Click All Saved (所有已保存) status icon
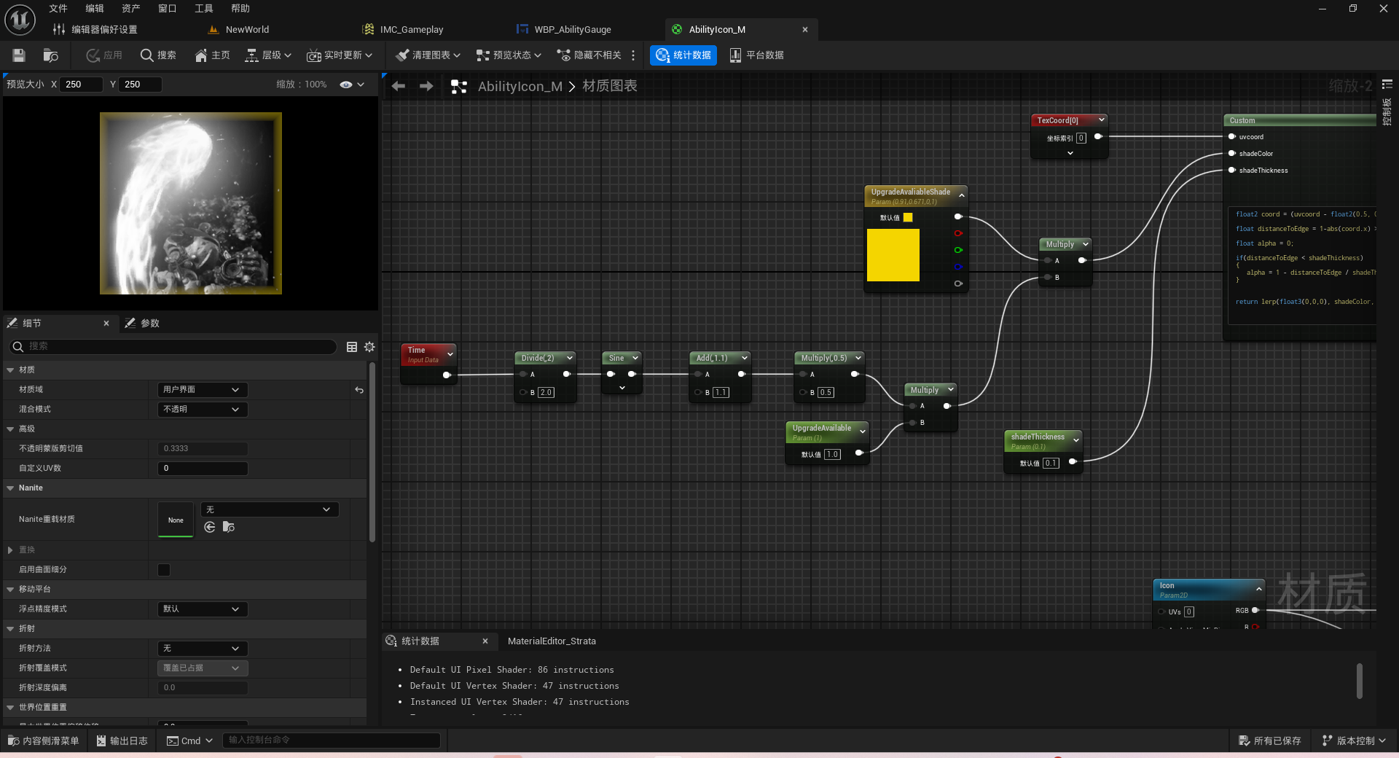The width and height of the screenshot is (1399, 758). pos(1244,741)
